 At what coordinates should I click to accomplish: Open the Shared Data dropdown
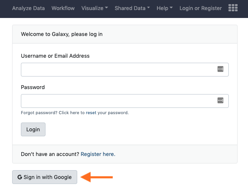(132, 8)
